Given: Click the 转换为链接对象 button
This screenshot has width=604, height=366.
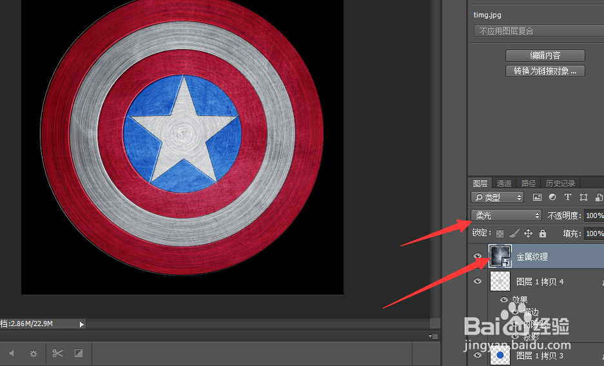Looking at the screenshot, I should 545,71.
